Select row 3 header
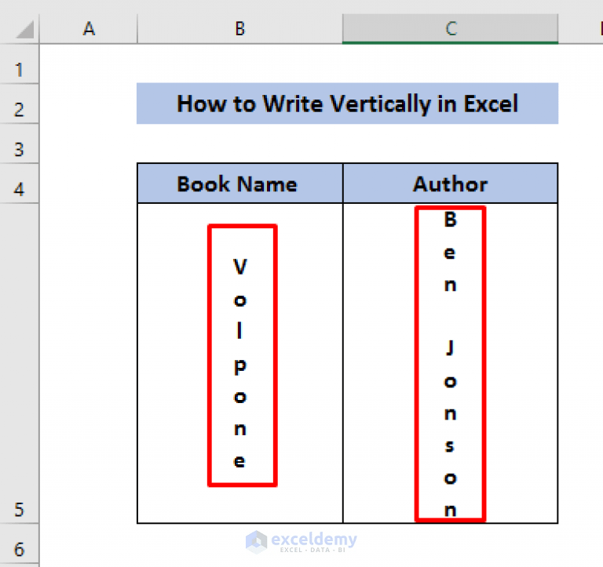 coord(19,144)
